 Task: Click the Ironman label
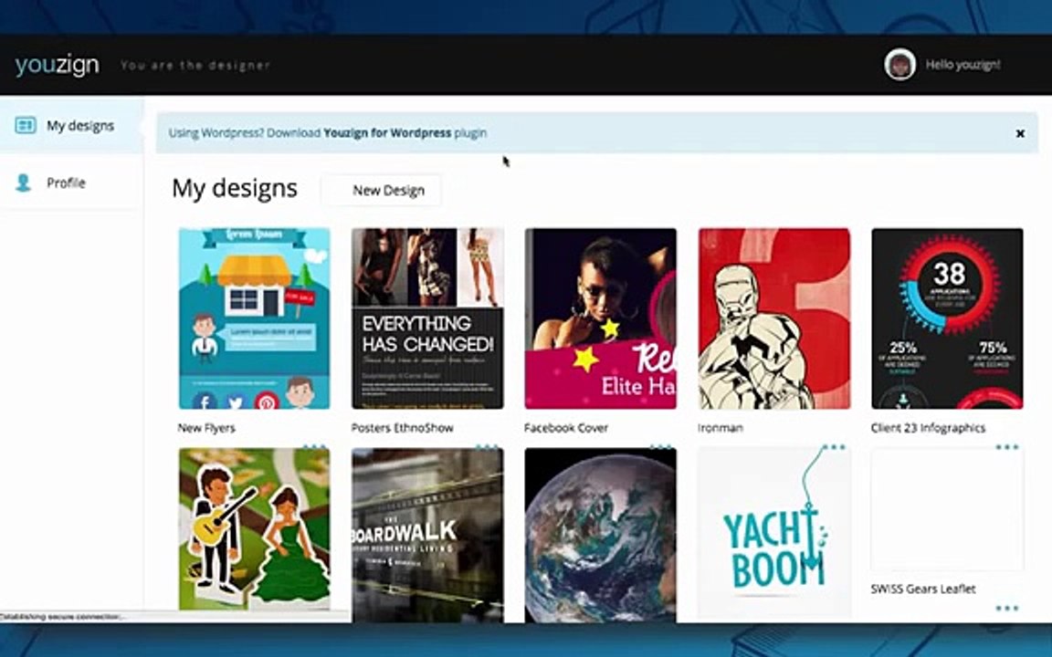pos(721,428)
